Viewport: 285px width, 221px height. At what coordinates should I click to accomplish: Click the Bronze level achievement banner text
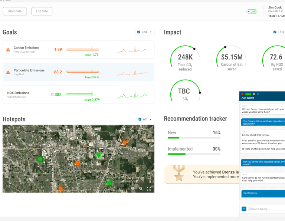pyautogui.click(x=216, y=174)
